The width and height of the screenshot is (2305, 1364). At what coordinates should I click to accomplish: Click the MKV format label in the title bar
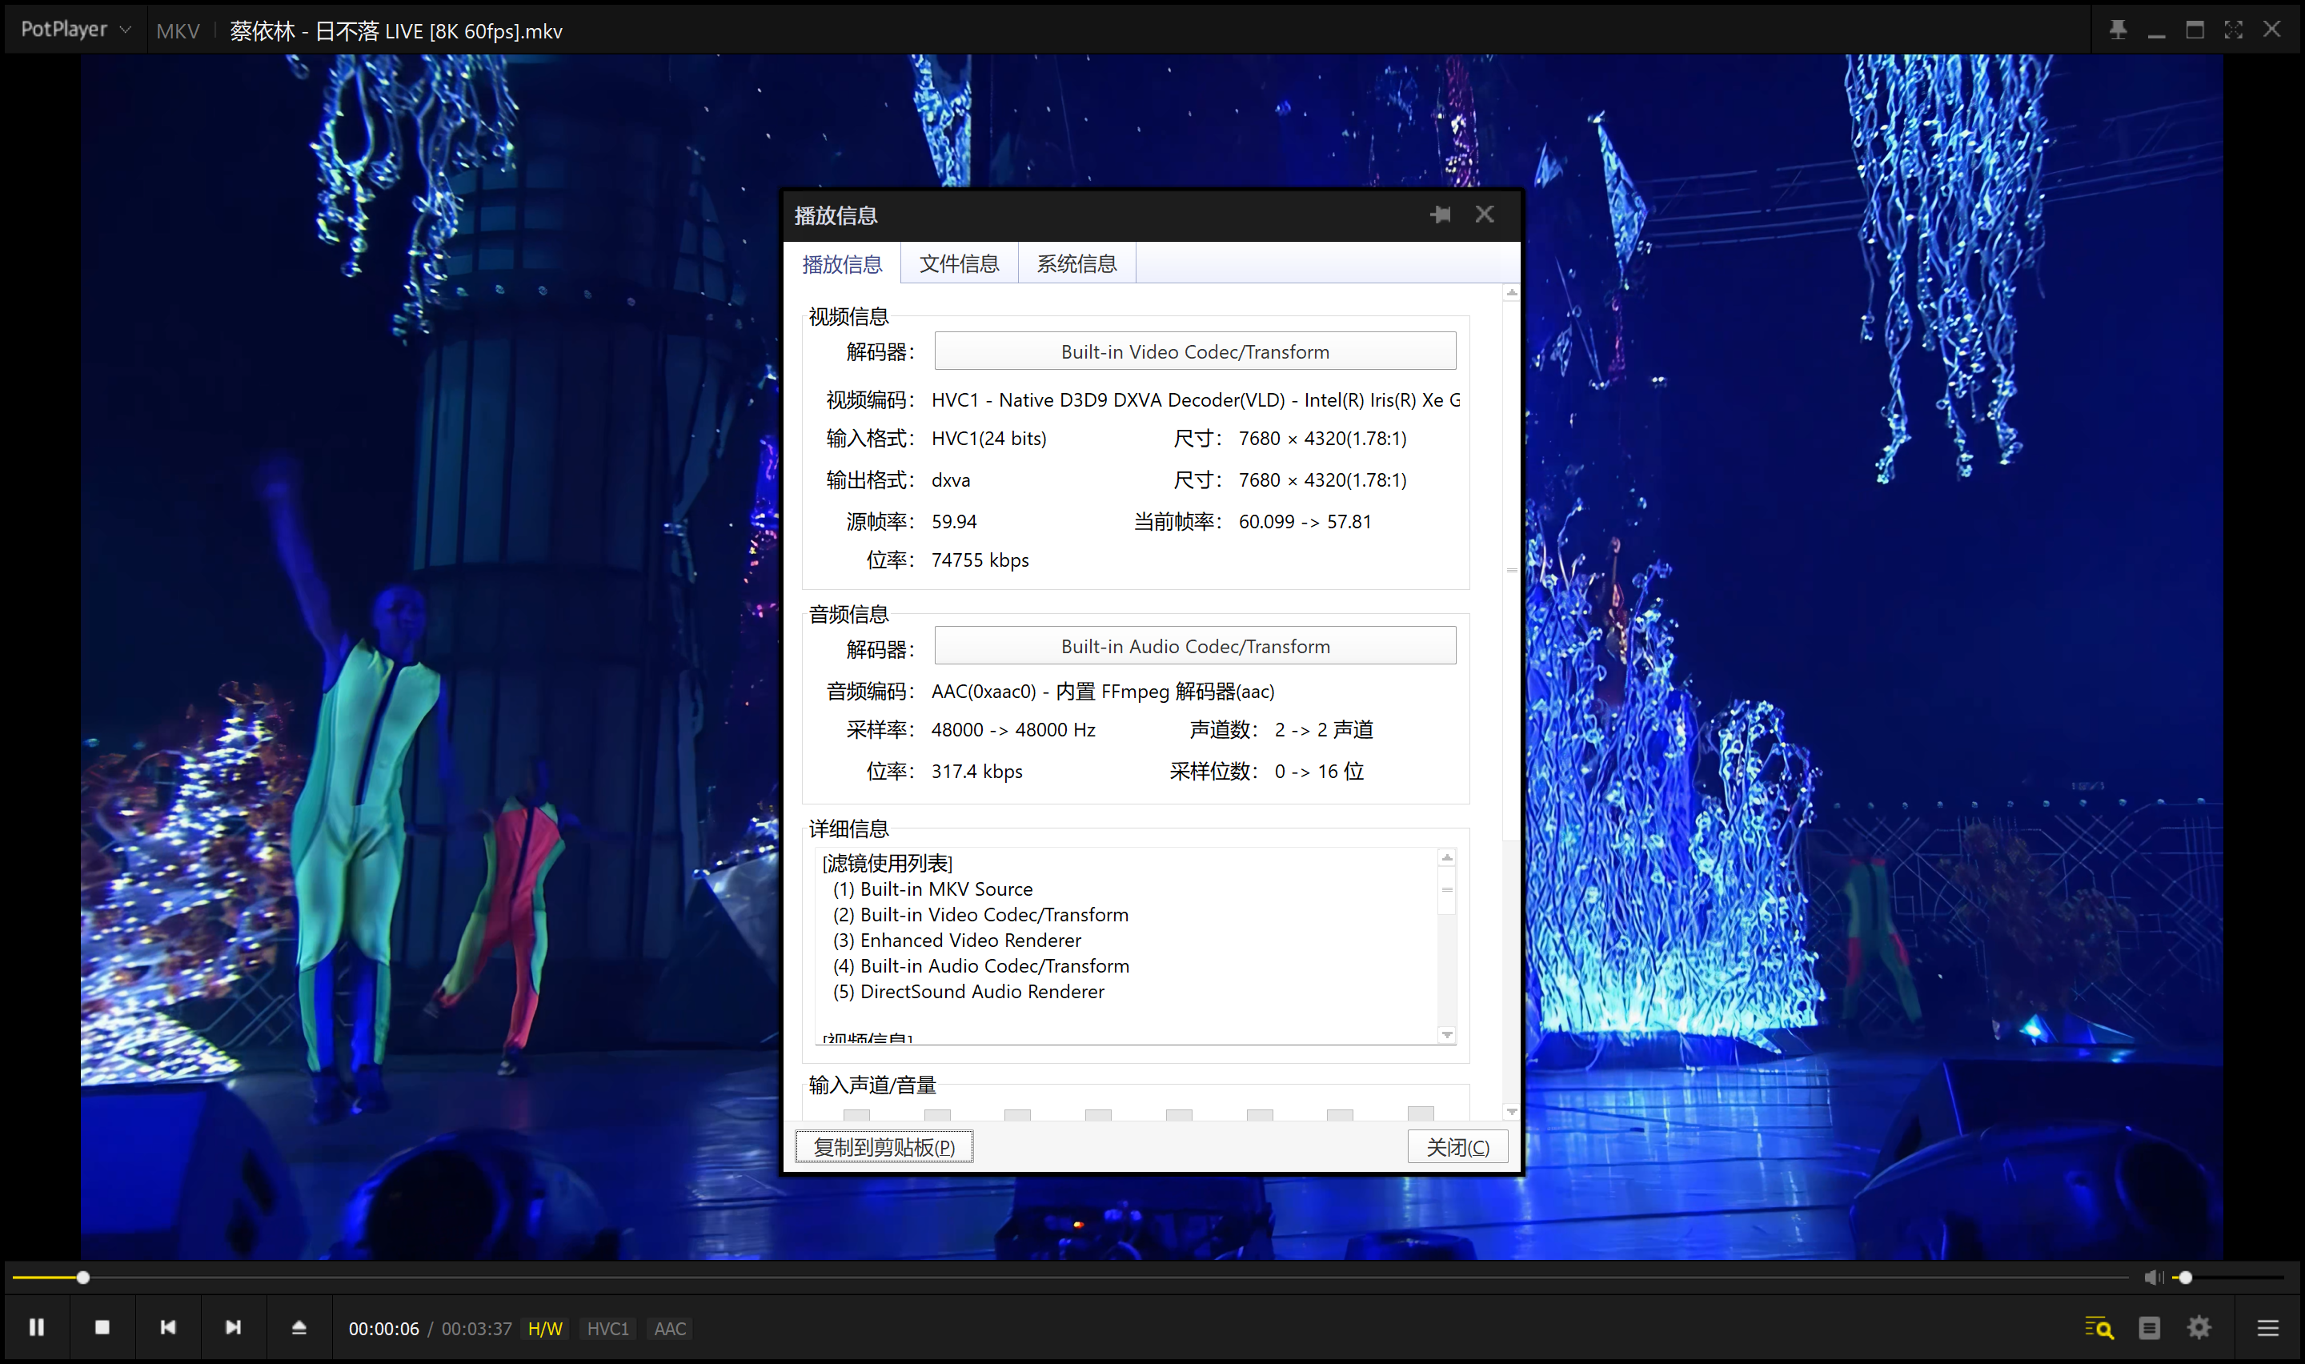click(x=178, y=31)
